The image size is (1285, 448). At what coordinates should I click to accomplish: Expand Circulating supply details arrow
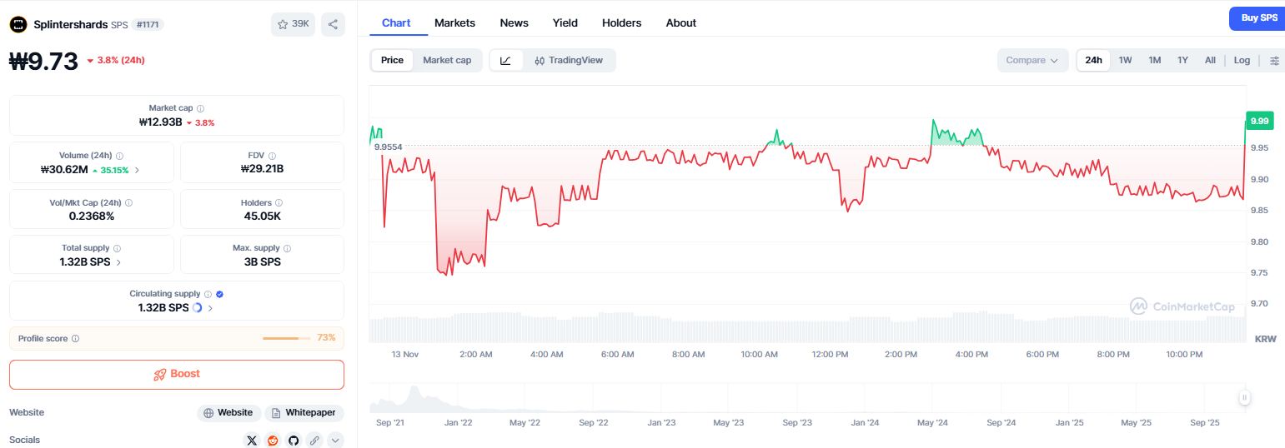[210, 308]
